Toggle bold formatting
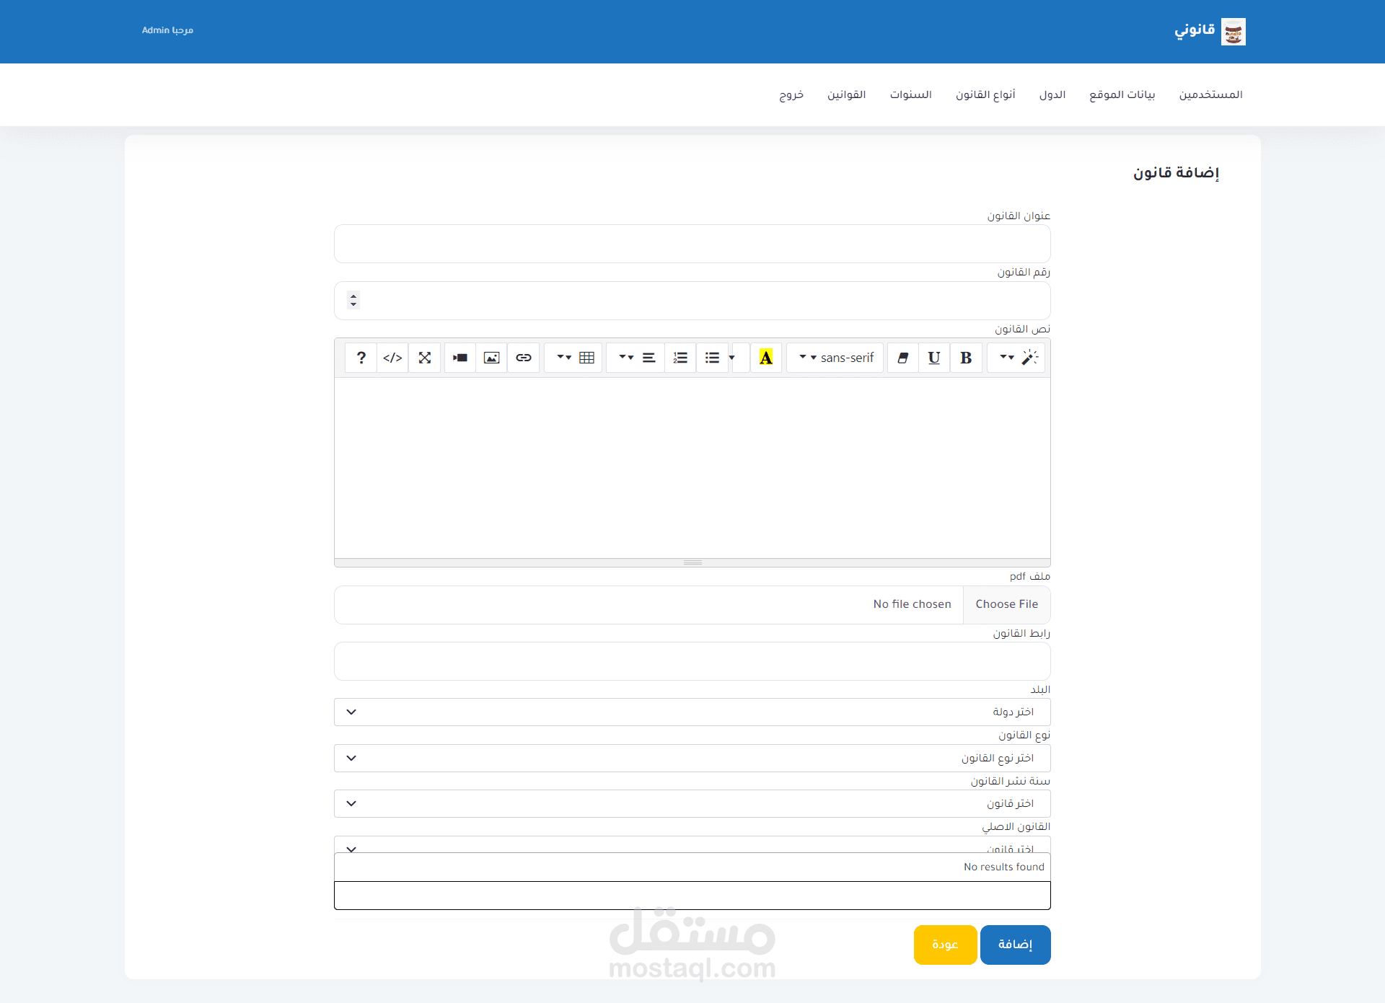 tap(966, 358)
